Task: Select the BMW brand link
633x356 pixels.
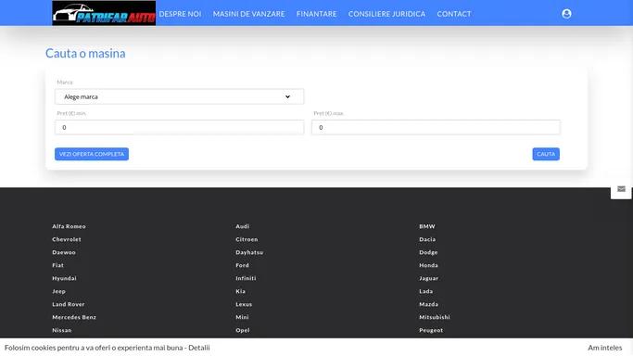Action: (427, 226)
